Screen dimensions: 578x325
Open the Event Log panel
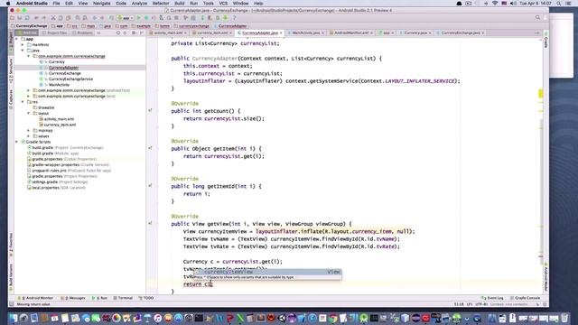pyautogui.click(x=492, y=298)
